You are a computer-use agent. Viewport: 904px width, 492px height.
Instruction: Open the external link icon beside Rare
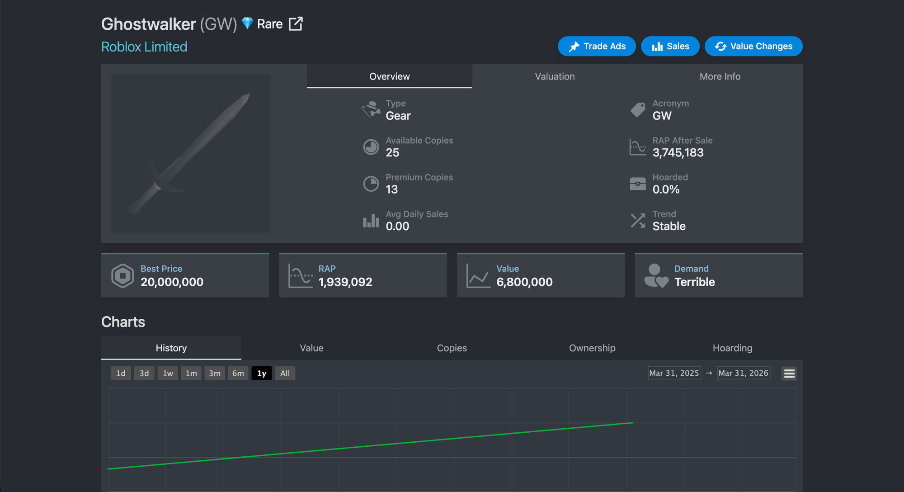pyautogui.click(x=296, y=24)
